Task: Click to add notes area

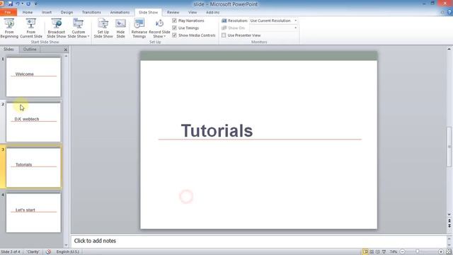Action: point(258,241)
